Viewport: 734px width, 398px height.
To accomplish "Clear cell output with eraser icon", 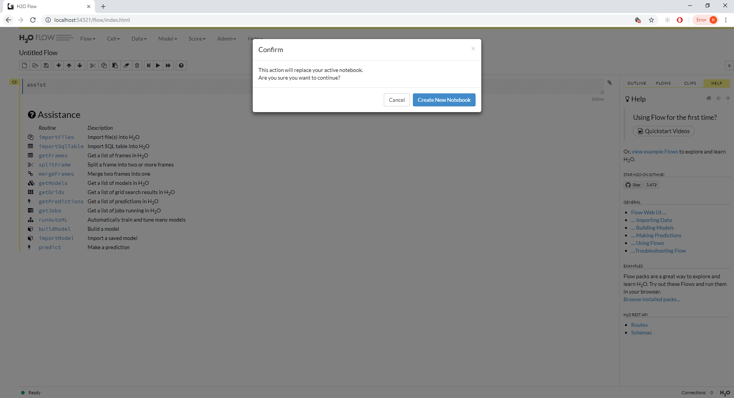I will pos(126,65).
